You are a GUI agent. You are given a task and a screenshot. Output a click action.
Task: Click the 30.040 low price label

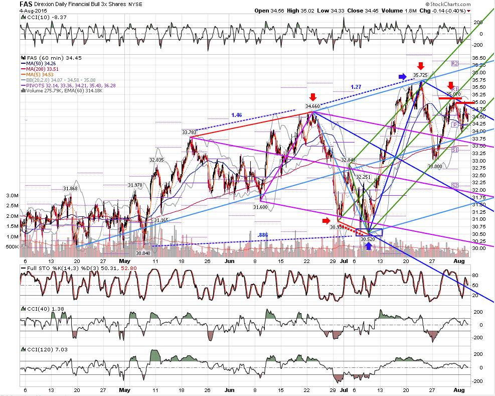tap(143, 253)
